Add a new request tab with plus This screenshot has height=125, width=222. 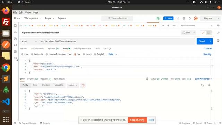click(168, 25)
